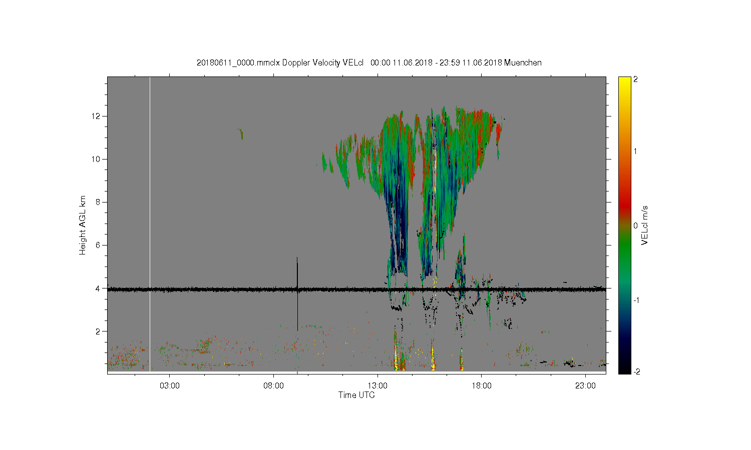Click the colorbar value 1 label

coord(635,151)
